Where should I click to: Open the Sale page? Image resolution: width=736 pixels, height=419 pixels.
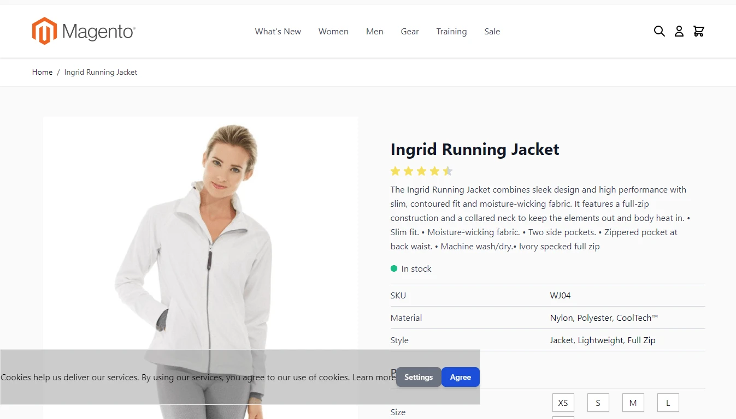click(492, 32)
